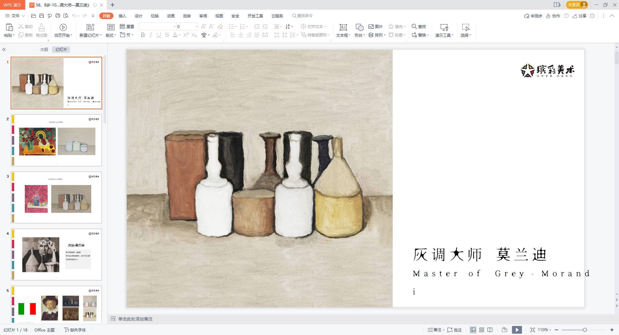619x335 pixels.
Task: Undo the last action
Action: [x=74, y=16]
